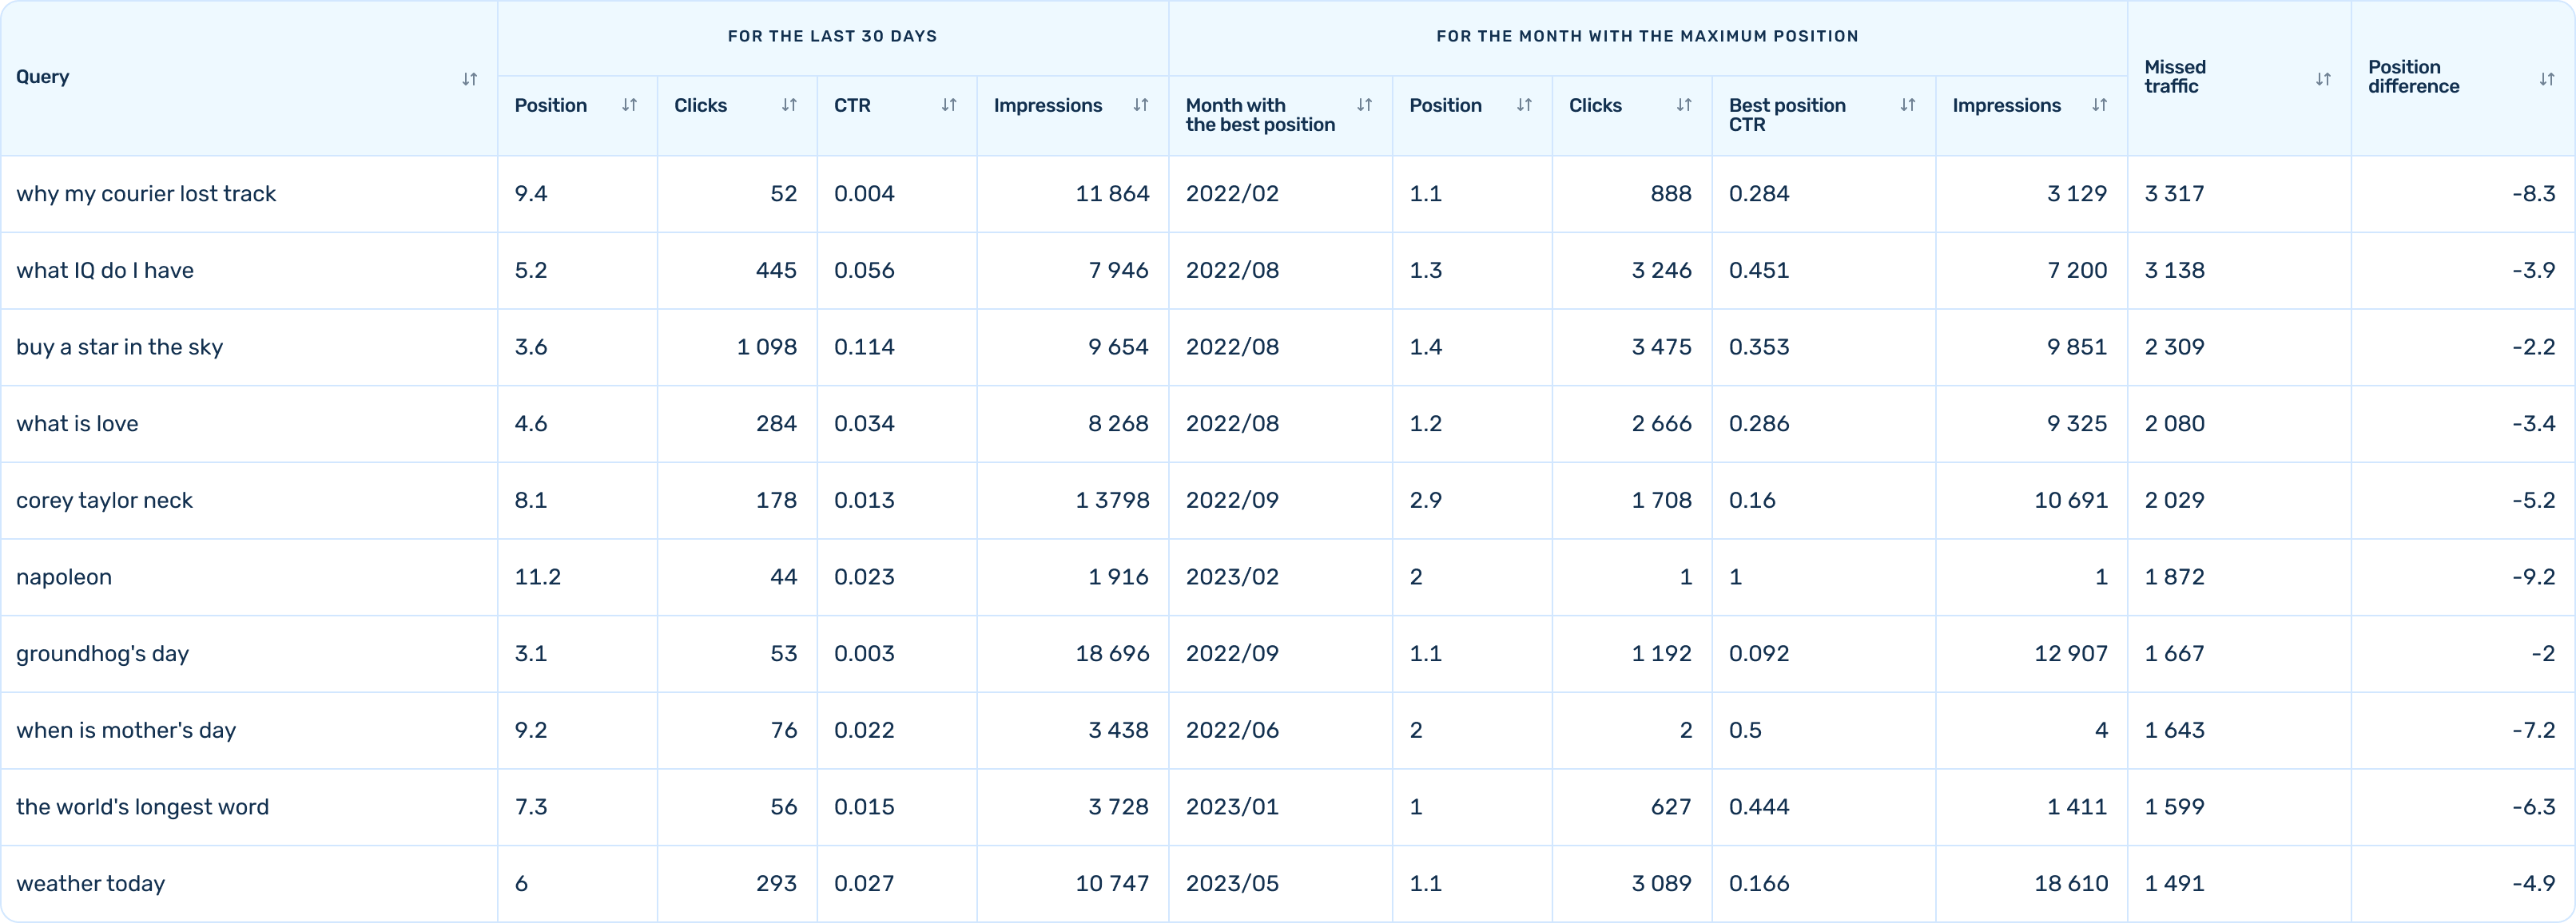The image size is (2576, 923).
Task: Click position difference value -8.3
Action: (2533, 194)
